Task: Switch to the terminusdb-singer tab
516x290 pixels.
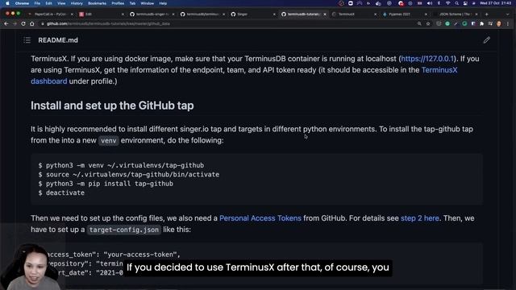Action: 152,14
